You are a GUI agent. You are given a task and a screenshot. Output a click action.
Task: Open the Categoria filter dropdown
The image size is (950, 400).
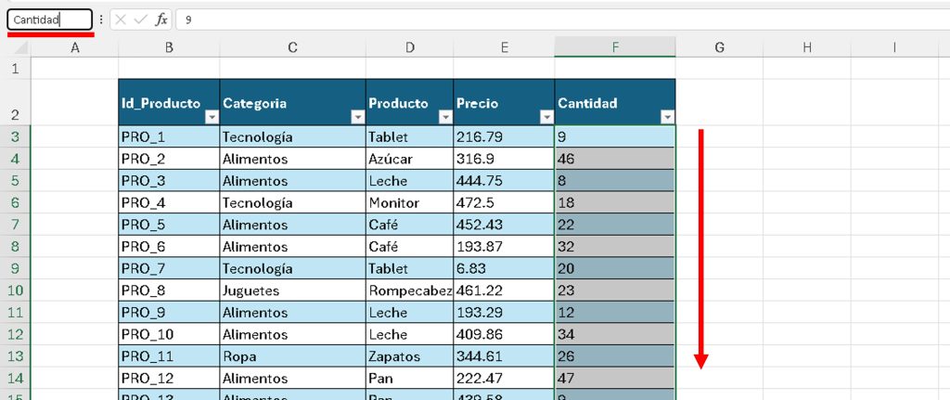tap(356, 117)
